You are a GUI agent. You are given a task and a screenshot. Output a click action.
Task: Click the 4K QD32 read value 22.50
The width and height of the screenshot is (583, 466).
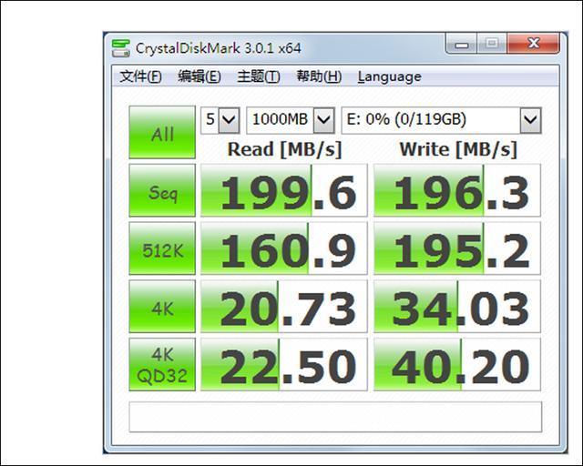[284, 364]
